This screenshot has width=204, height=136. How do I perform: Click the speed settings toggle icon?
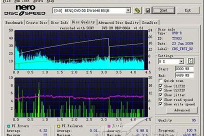(x=191, y=61)
